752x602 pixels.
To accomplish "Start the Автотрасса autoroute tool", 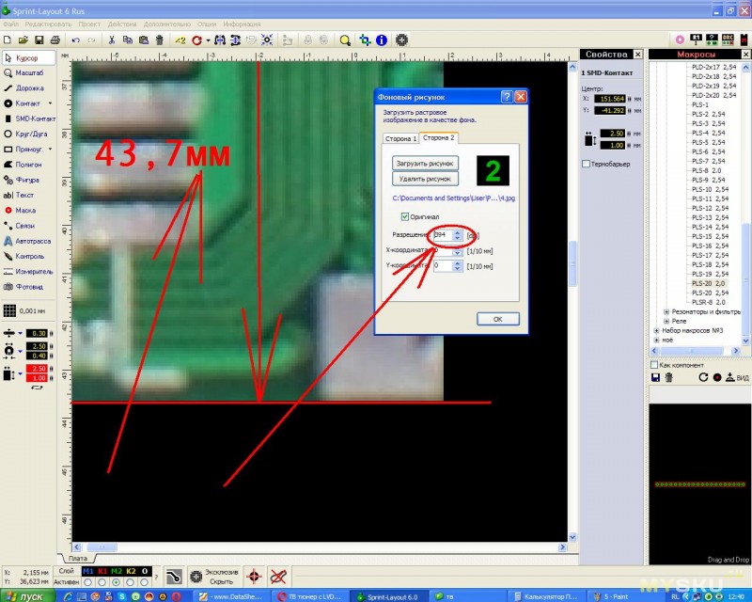I will (29, 241).
